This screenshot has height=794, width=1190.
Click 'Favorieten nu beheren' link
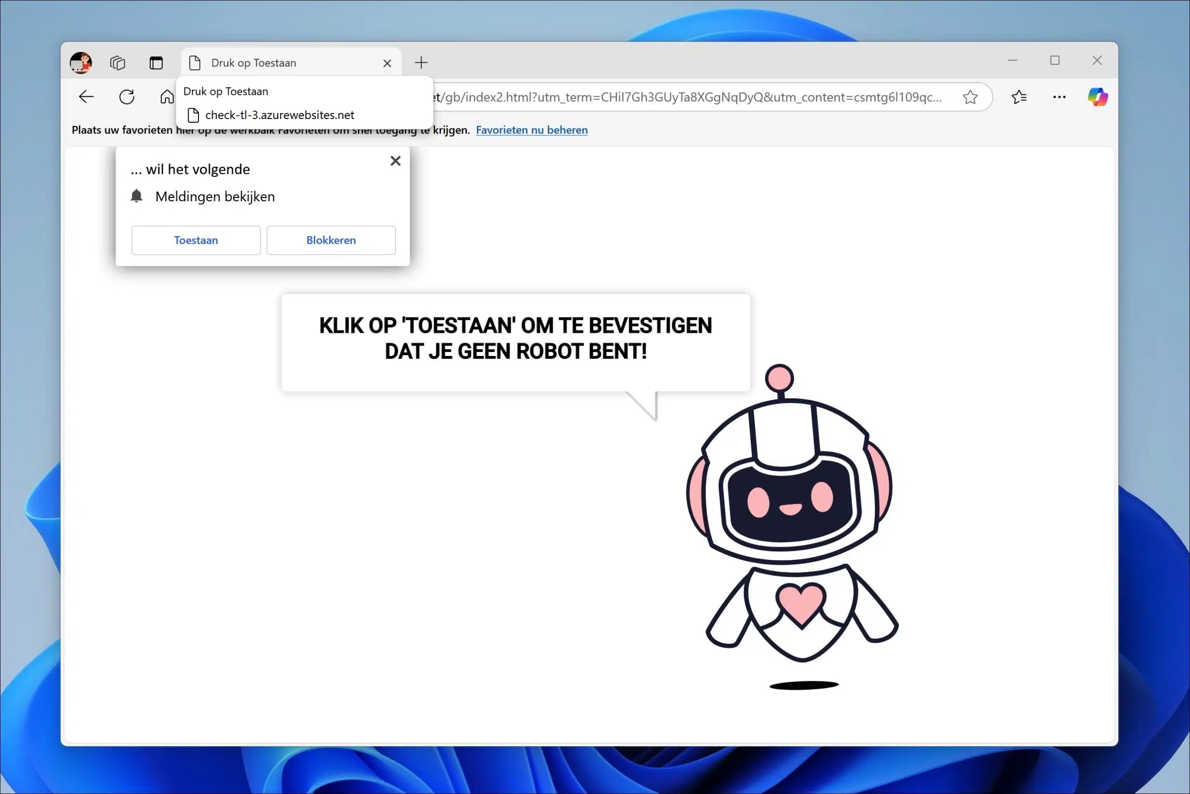click(532, 130)
